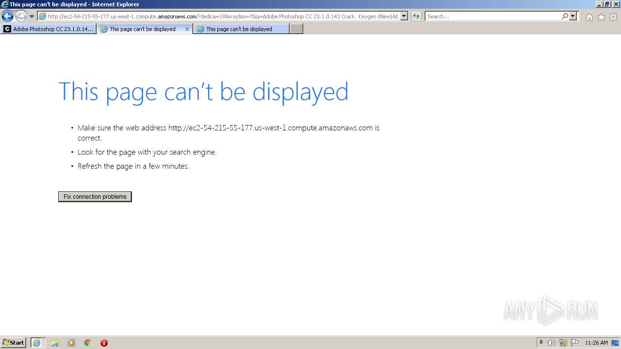Refresh the page with the green arrows button
621x349 pixels.
click(416, 16)
